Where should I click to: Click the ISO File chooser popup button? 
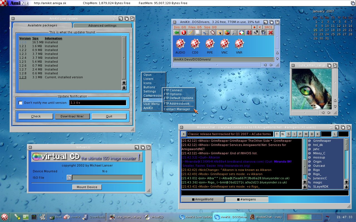70,178
